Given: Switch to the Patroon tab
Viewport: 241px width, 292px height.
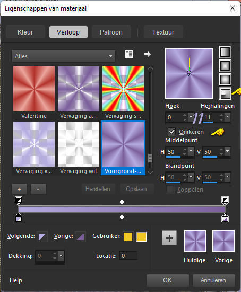Looking at the screenshot, I should tap(111, 32).
